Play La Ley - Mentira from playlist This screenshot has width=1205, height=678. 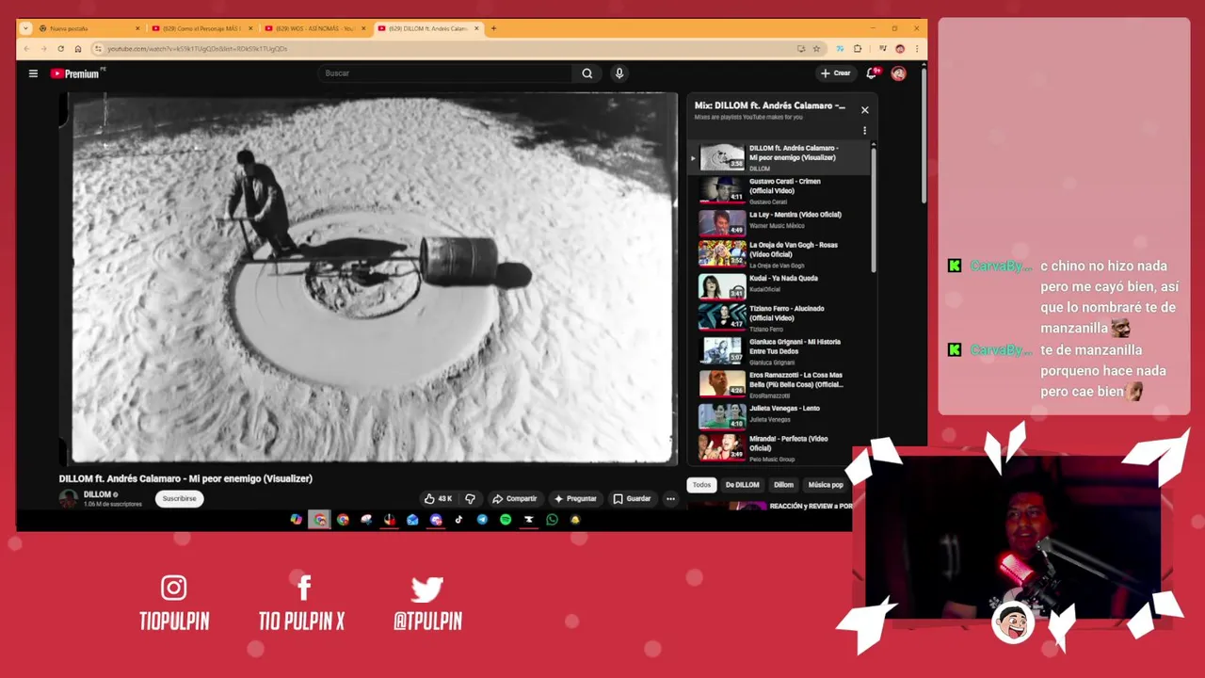click(781, 224)
